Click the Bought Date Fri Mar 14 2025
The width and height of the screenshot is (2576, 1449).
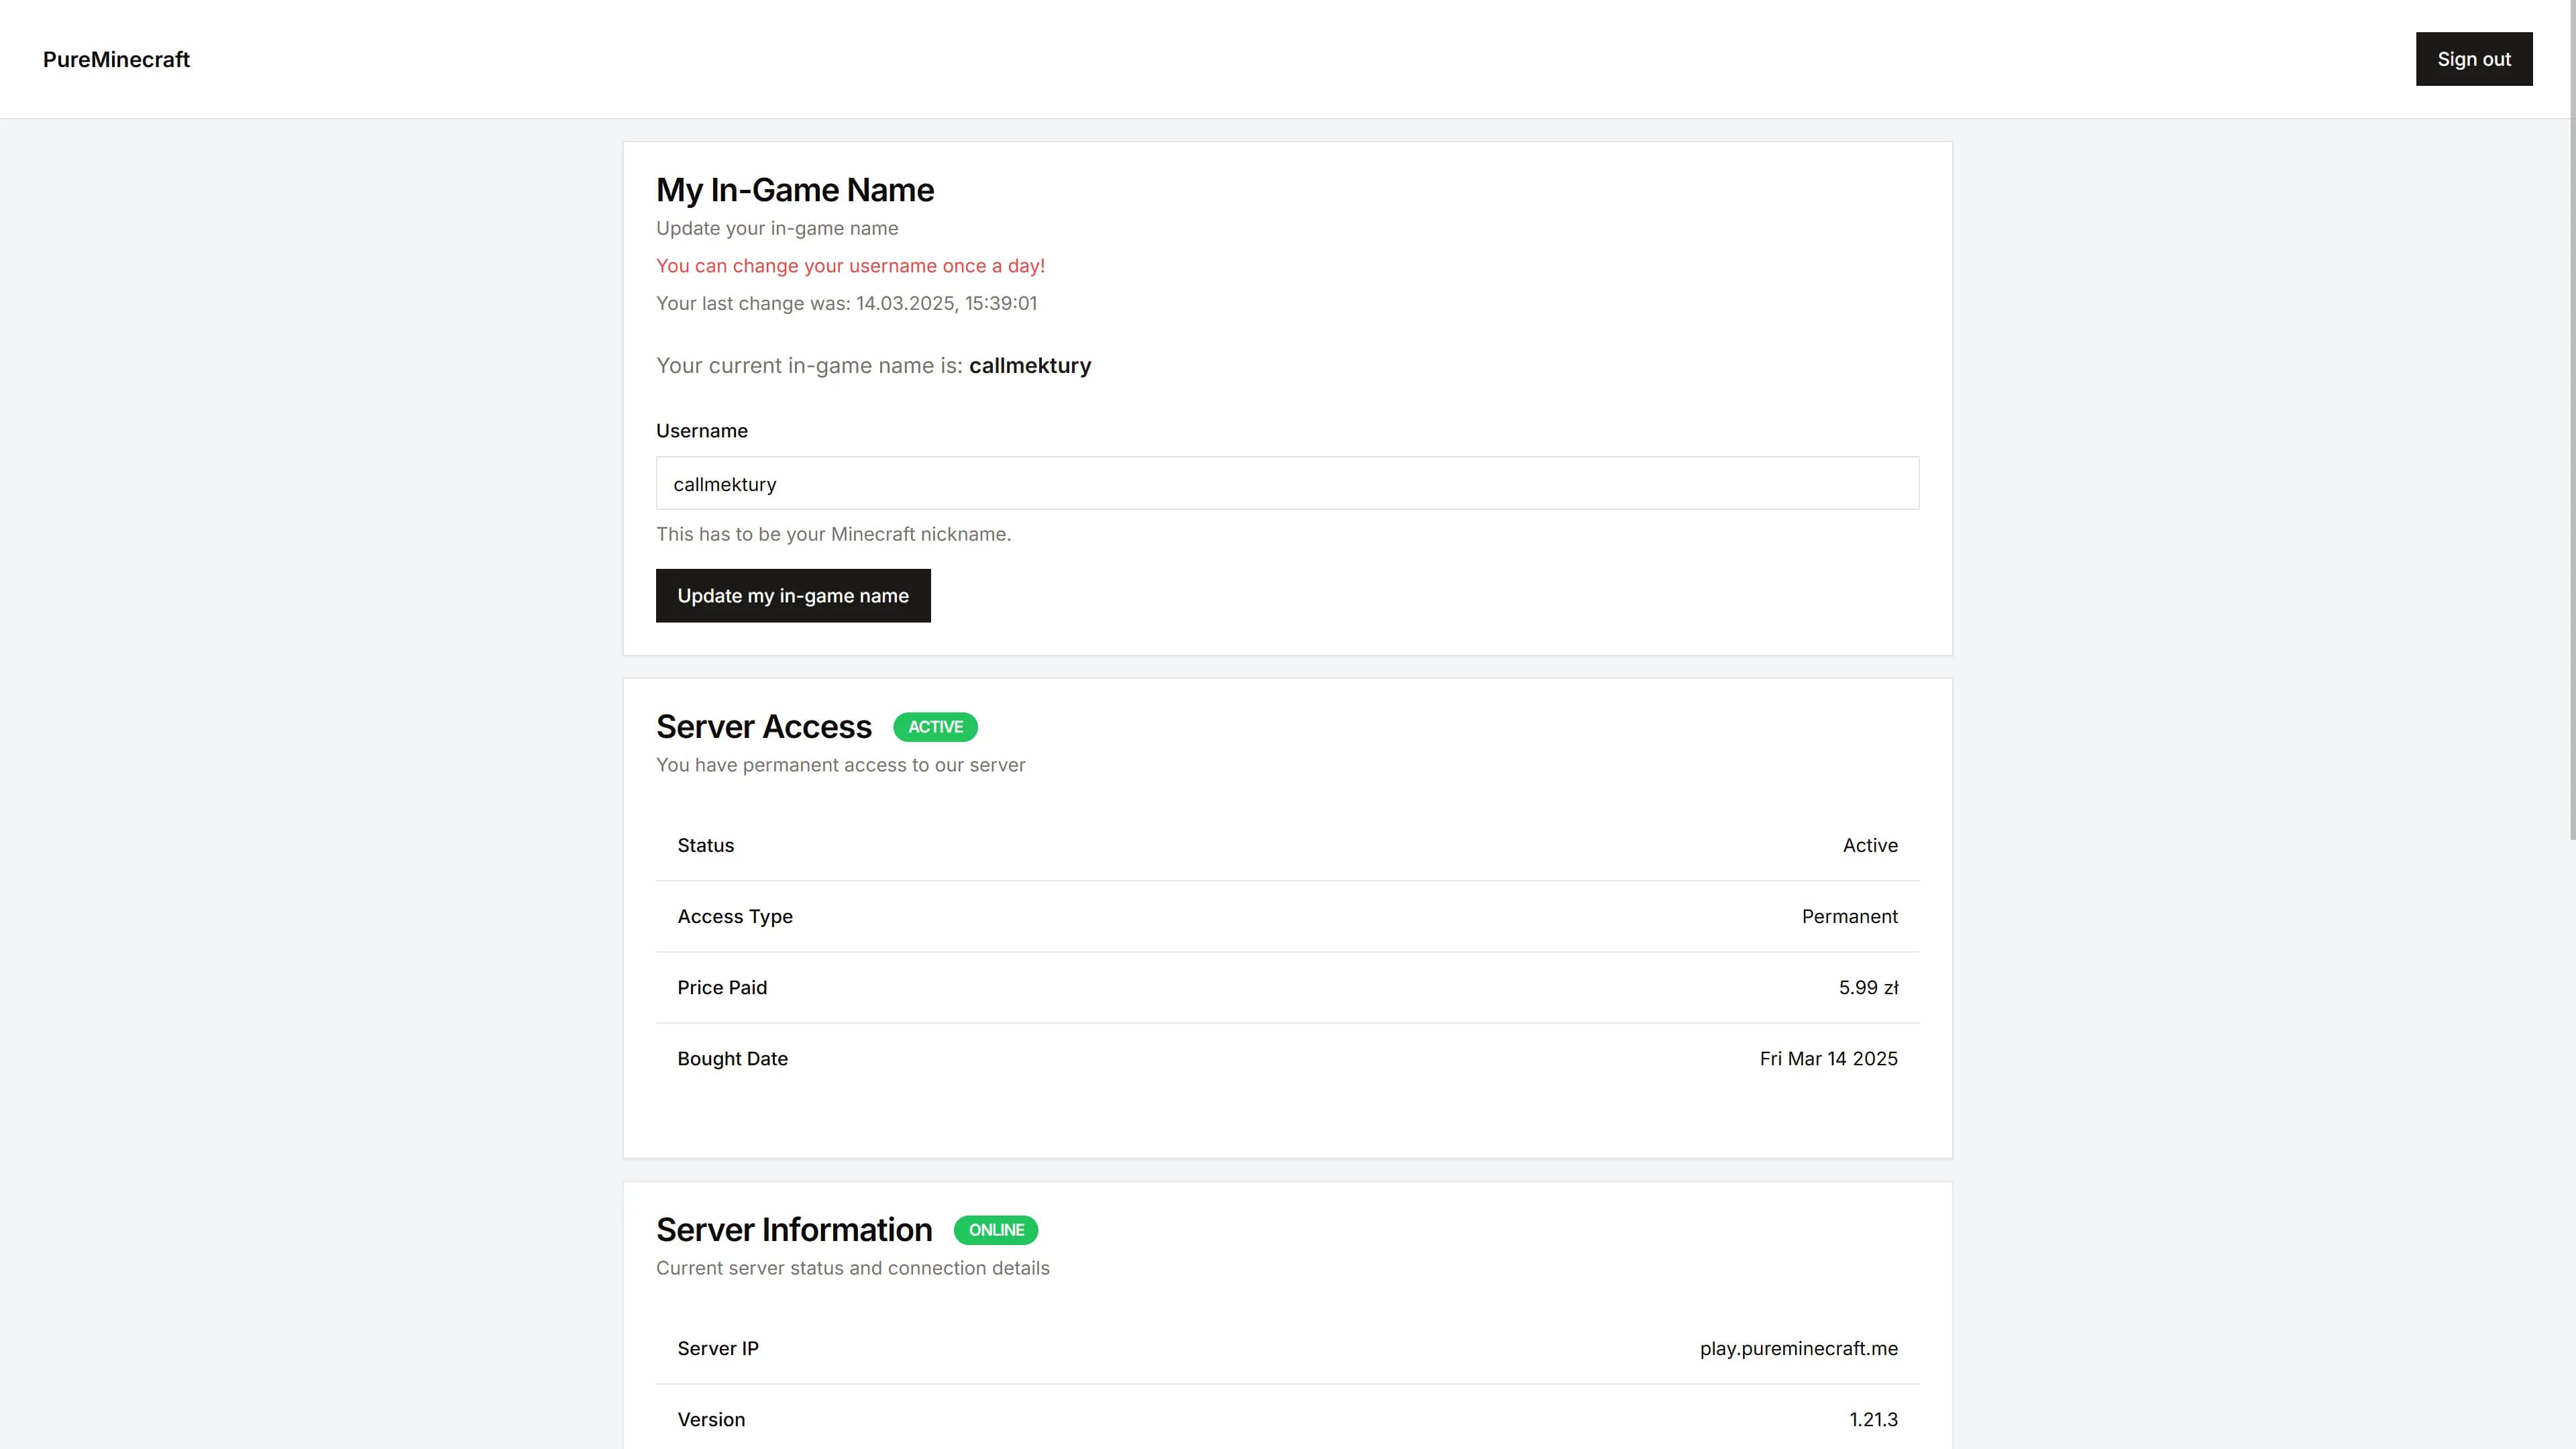[x=1828, y=1058]
